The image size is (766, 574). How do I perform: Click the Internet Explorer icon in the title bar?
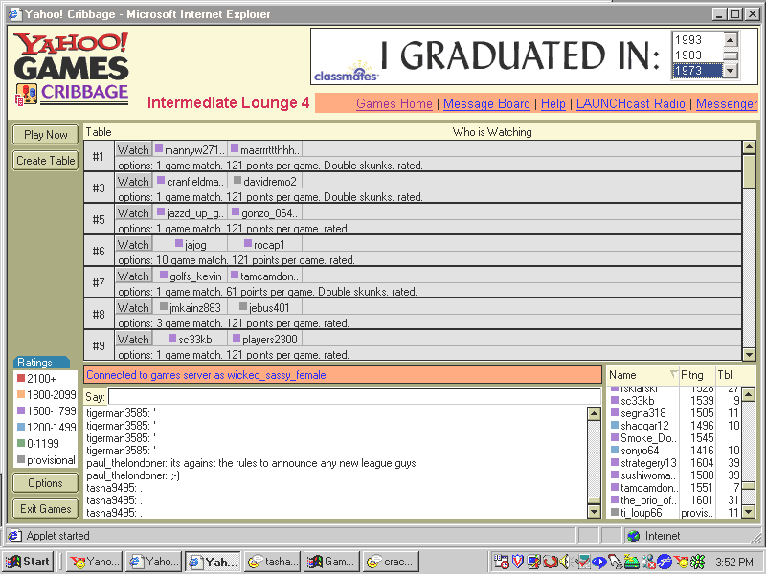[14, 13]
